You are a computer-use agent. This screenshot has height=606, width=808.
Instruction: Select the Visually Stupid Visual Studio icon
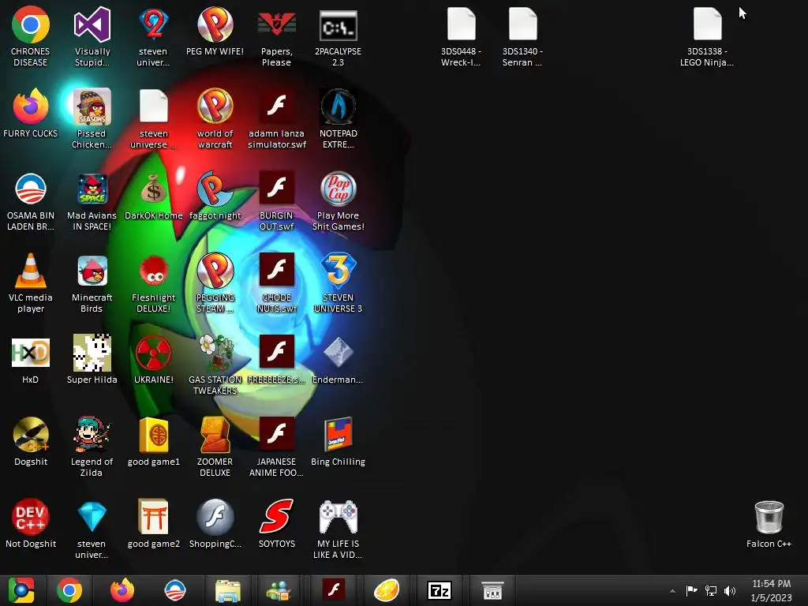pyautogui.click(x=92, y=37)
